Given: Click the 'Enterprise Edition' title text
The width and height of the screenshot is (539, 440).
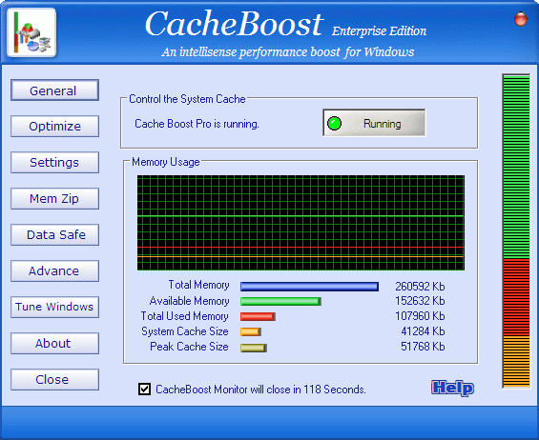Looking at the screenshot, I should (379, 31).
